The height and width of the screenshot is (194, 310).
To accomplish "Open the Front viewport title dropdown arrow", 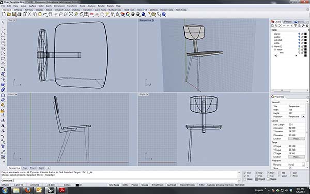I will pyautogui.click(x=16, y=94).
